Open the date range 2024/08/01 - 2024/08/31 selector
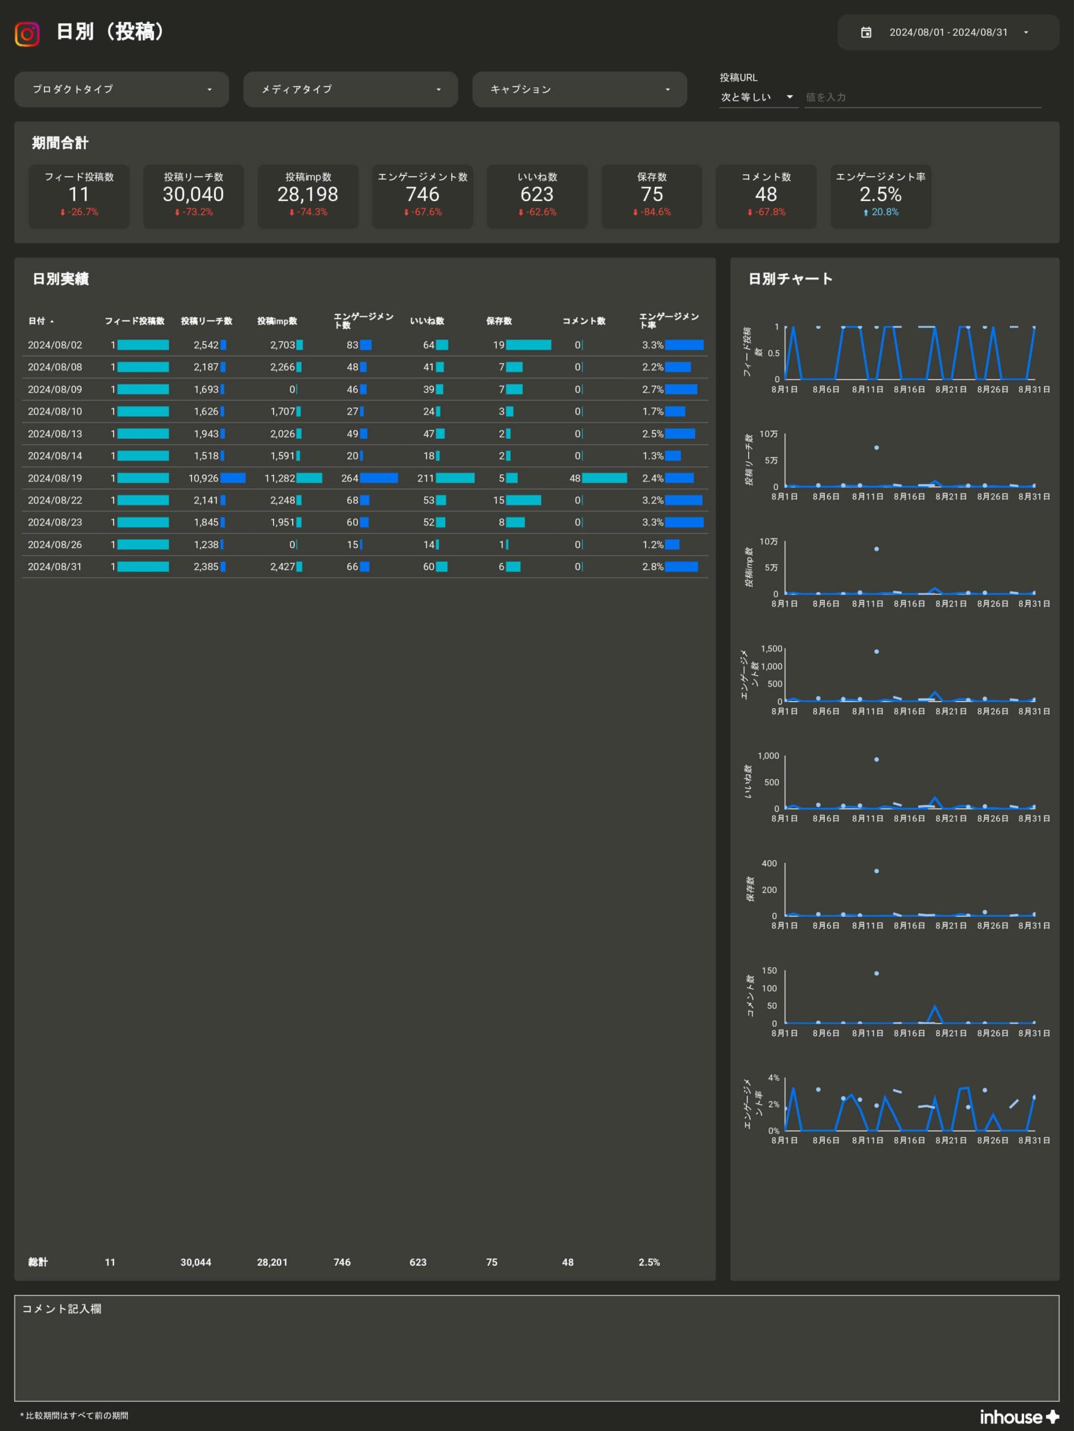The height and width of the screenshot is (1431, 1074). pos(948,32)
